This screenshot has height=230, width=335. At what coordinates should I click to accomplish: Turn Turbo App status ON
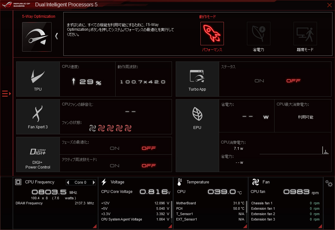pyautogui.click(x=259, y=81)
